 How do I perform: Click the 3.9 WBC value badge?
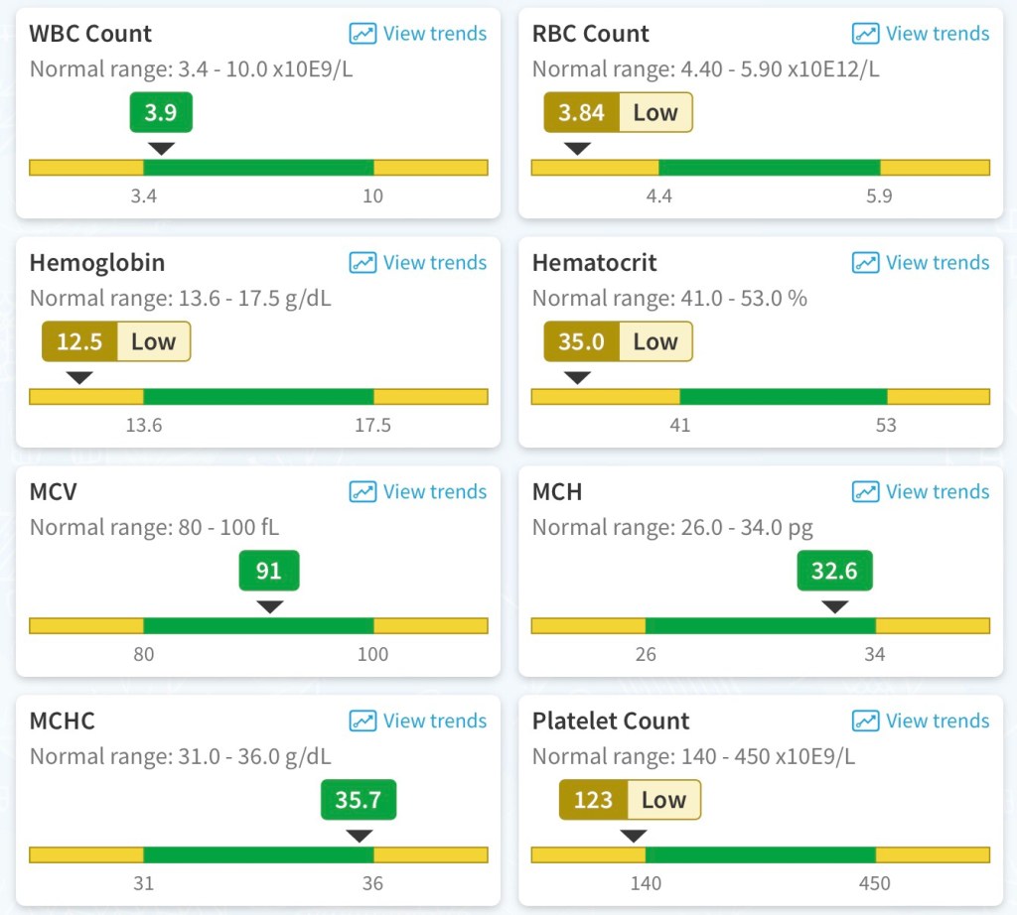coord(161,112)
